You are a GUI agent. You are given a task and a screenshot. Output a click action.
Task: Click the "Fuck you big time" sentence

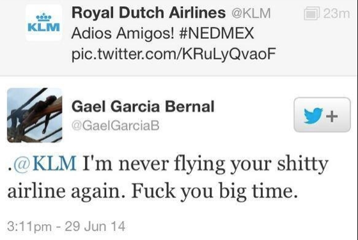point(215,191)
